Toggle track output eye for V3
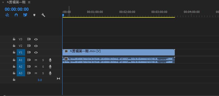The image size is (219, 96). point(36,39)
